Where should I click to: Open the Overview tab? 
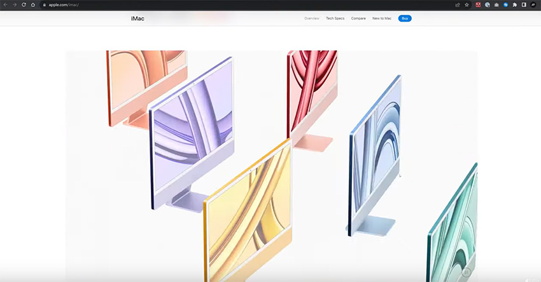pos(312,18)
